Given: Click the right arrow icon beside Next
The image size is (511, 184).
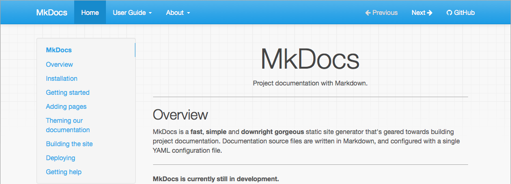Looking at the screenshot, I should [429, 13].
